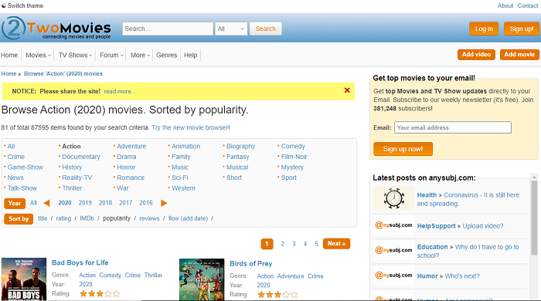Expand the More menu
The height and width of the screenshot is (301, 541).
(140, 55)
